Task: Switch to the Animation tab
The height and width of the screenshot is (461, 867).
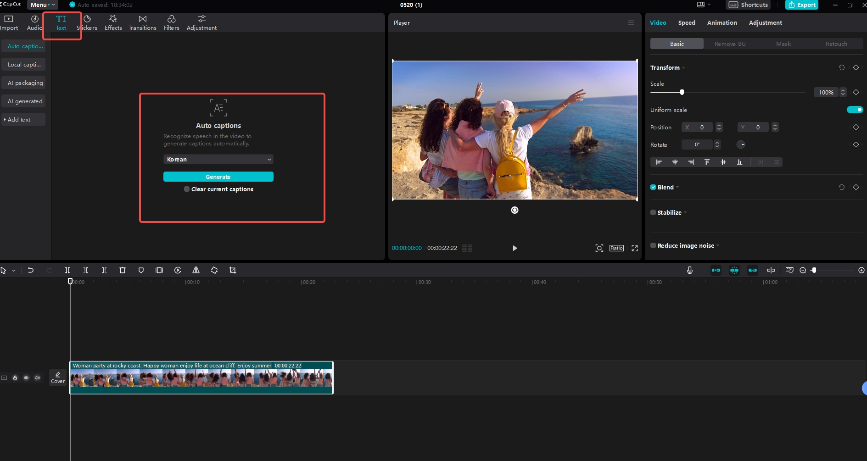Action: (722, 22)
